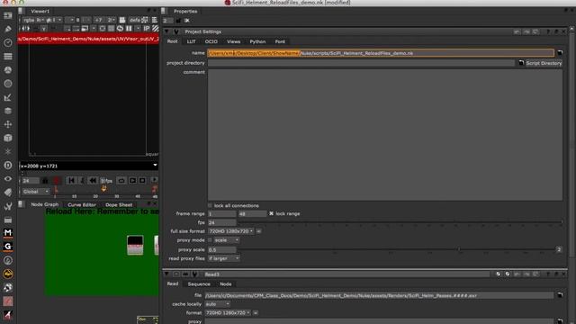Toggle the Viewer IP input process button

147,28
